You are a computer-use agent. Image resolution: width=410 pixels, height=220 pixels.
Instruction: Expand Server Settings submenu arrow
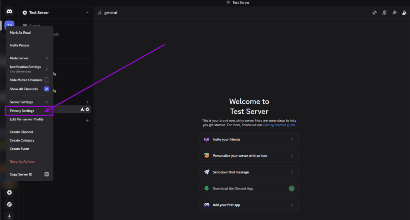47,102
